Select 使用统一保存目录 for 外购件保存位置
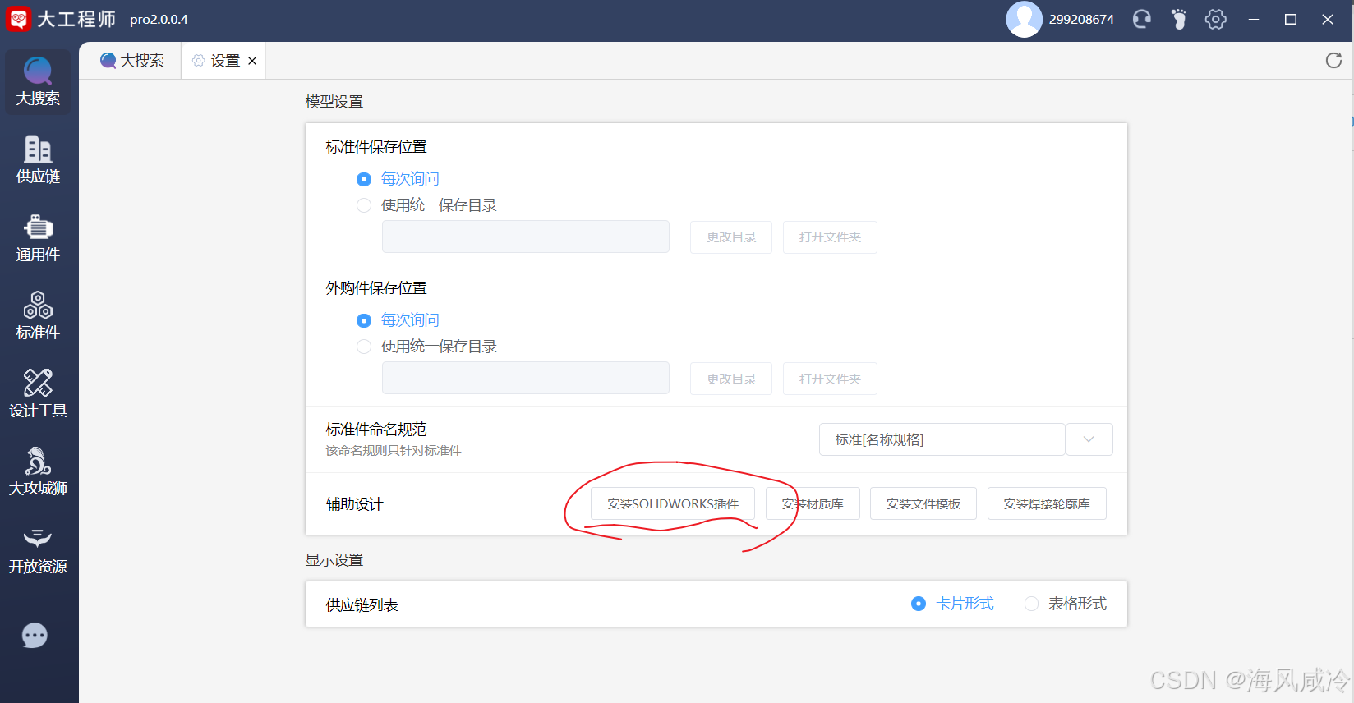The height and width of the screenshot is (703, 1354). (427, 347)
